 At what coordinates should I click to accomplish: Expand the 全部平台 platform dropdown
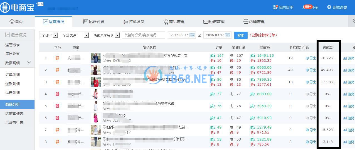click(55, 35)
